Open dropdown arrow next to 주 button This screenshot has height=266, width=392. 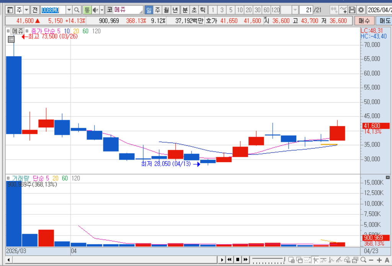pos(26,10)
